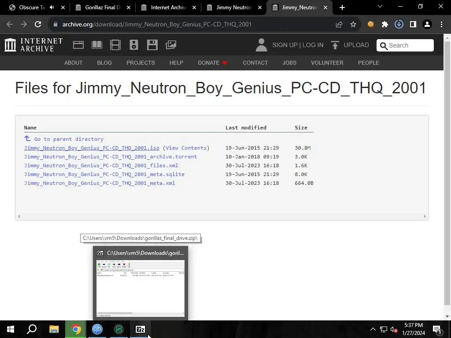Toggle the browser side panel icon
The width and height of the screenshot is (451, 338).
tap(413, 25)
